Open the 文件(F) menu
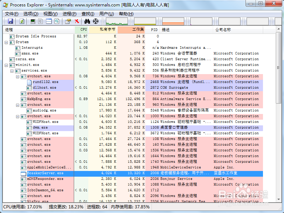 [12, 14]
